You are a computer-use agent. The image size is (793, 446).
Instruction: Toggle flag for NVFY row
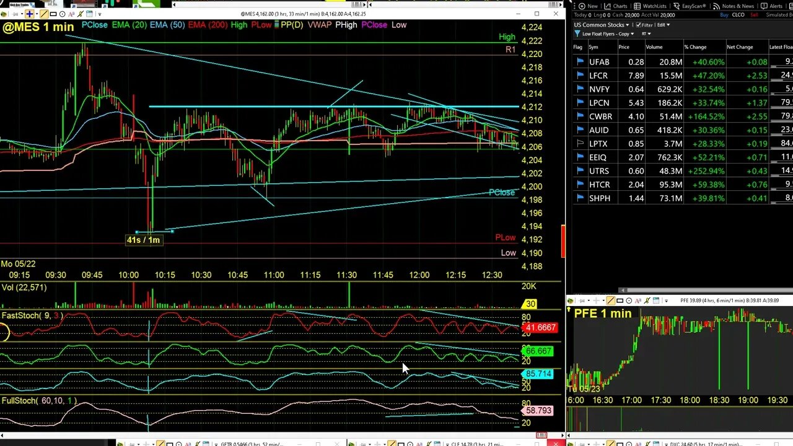click(x=579, y=89)
